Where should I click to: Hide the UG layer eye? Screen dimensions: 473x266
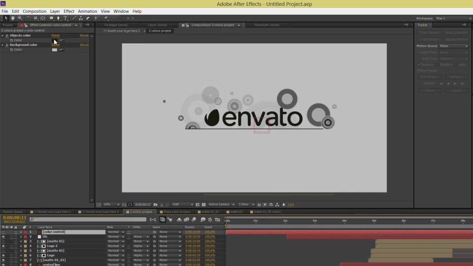click(x=3, y=237)
